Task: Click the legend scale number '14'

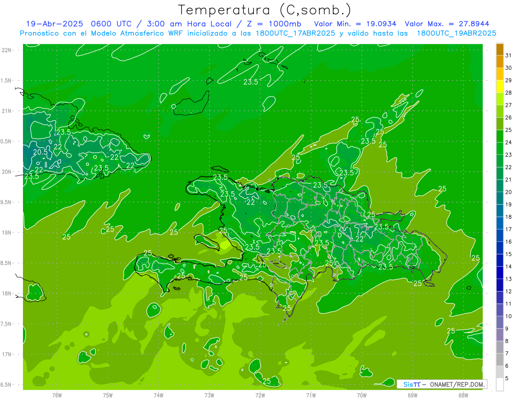Action: click(509, 266)
